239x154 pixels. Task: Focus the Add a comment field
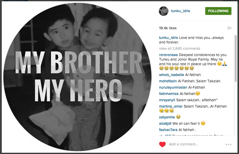pyautogui.click(x=195, y=144)
